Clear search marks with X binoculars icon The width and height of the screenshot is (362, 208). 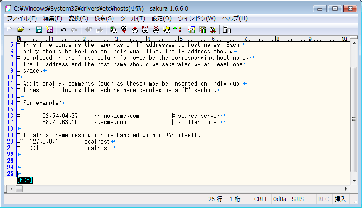(x=156, y=29)
